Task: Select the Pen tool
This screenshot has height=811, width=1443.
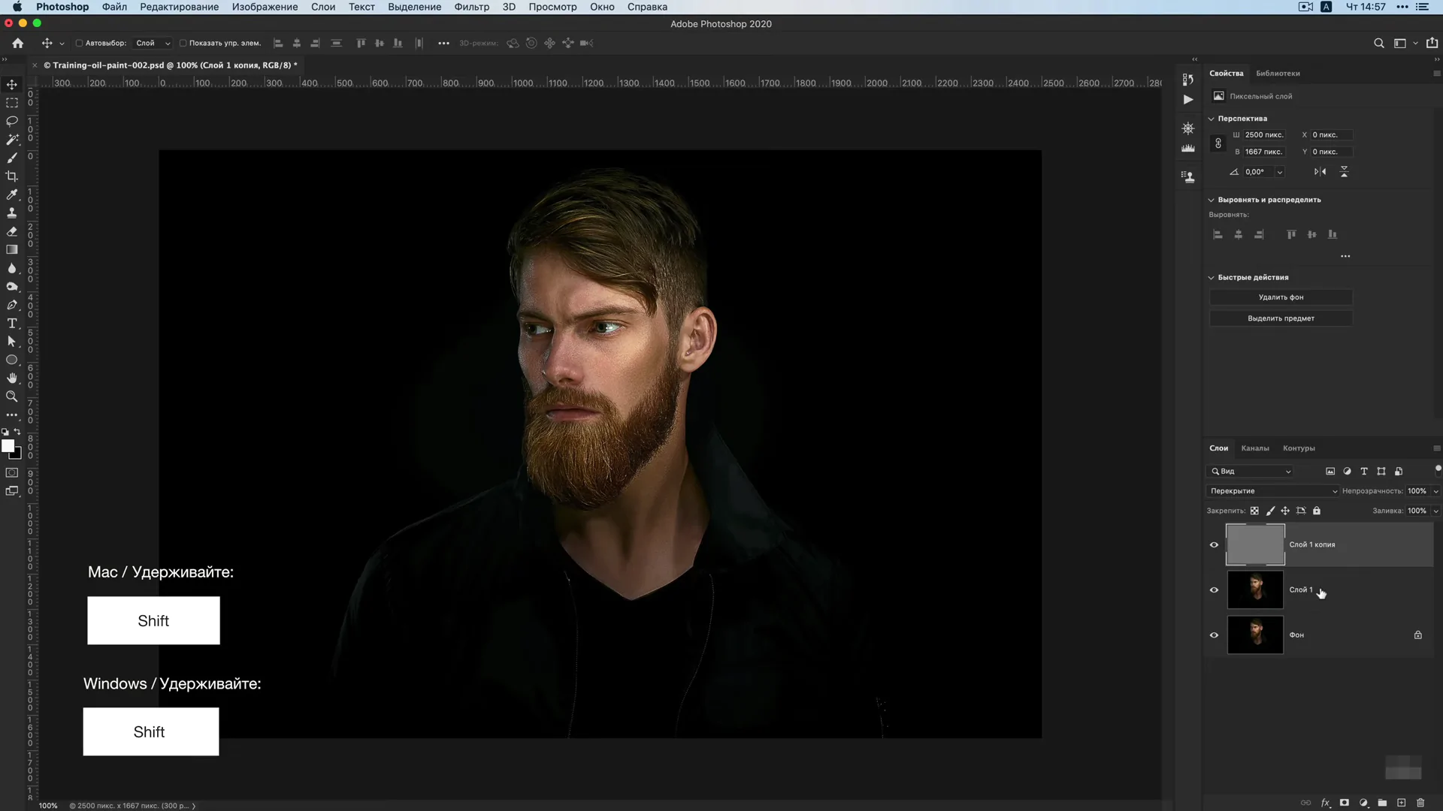Action: [x=12, y=305]
